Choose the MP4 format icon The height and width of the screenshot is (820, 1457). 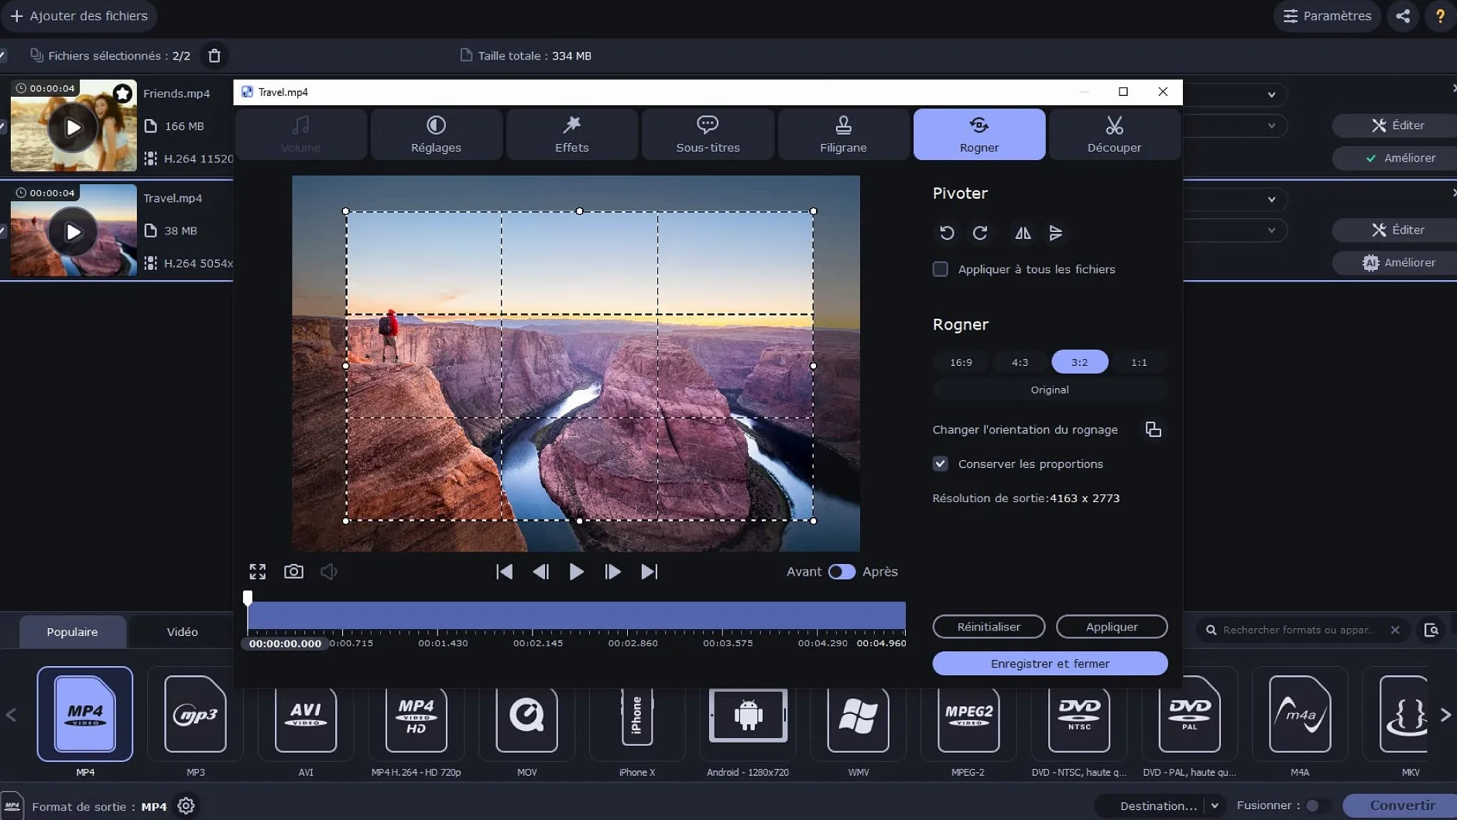pyautogui.click(x=85, y=714)
